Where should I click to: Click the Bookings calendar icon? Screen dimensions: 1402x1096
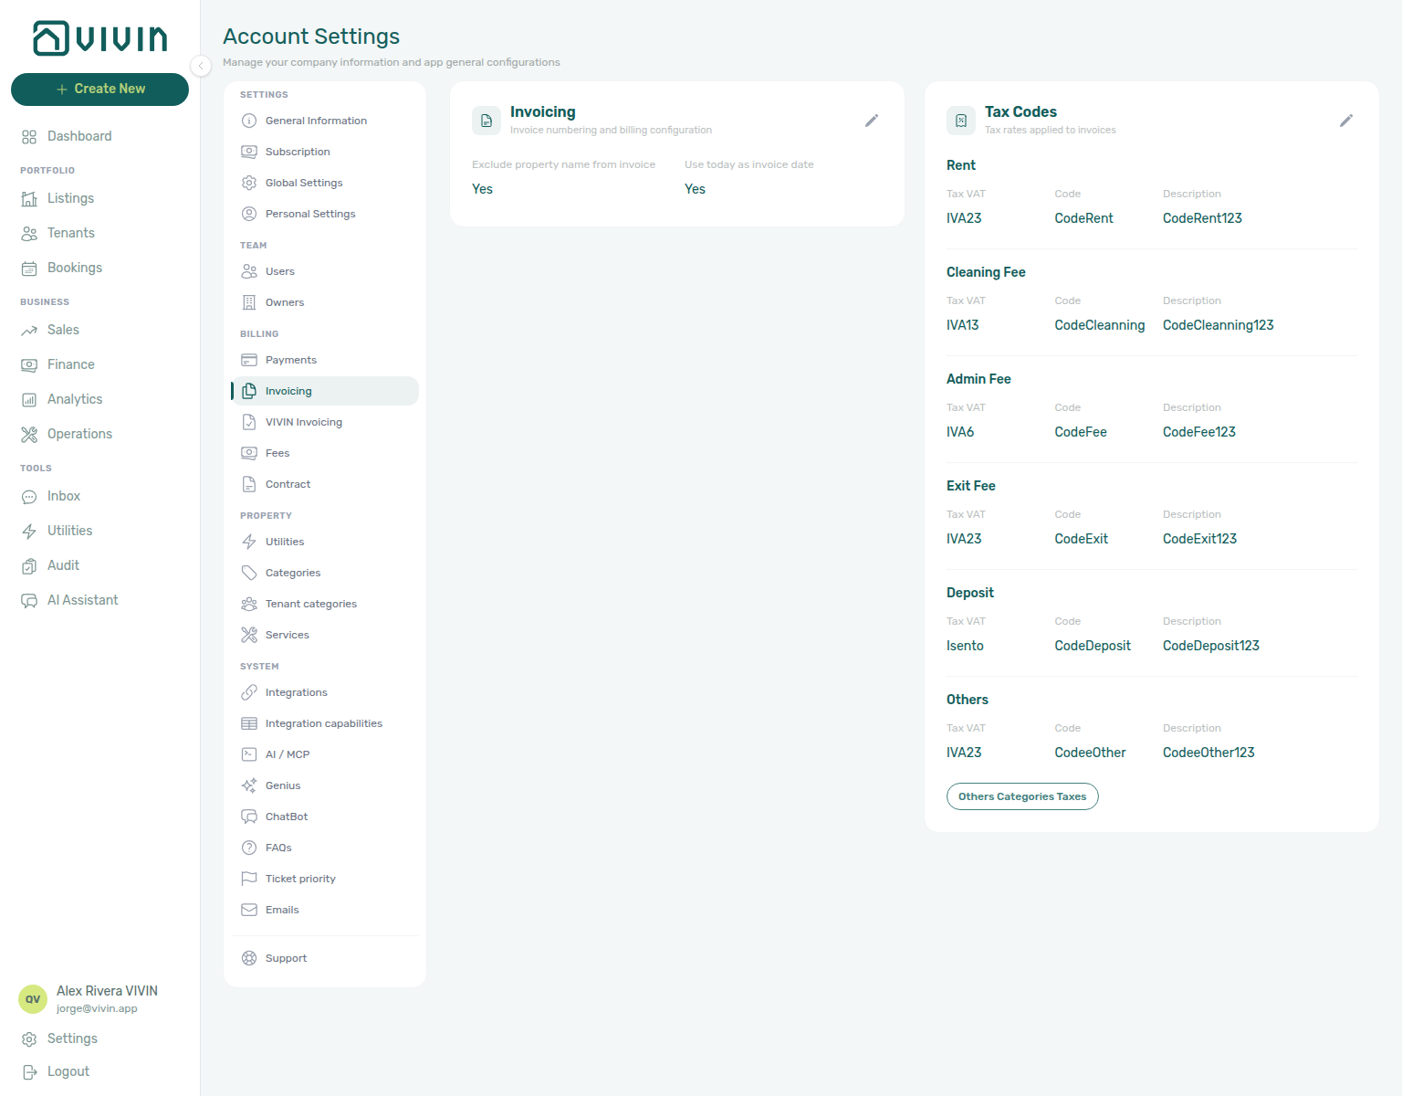click(29, 269)
